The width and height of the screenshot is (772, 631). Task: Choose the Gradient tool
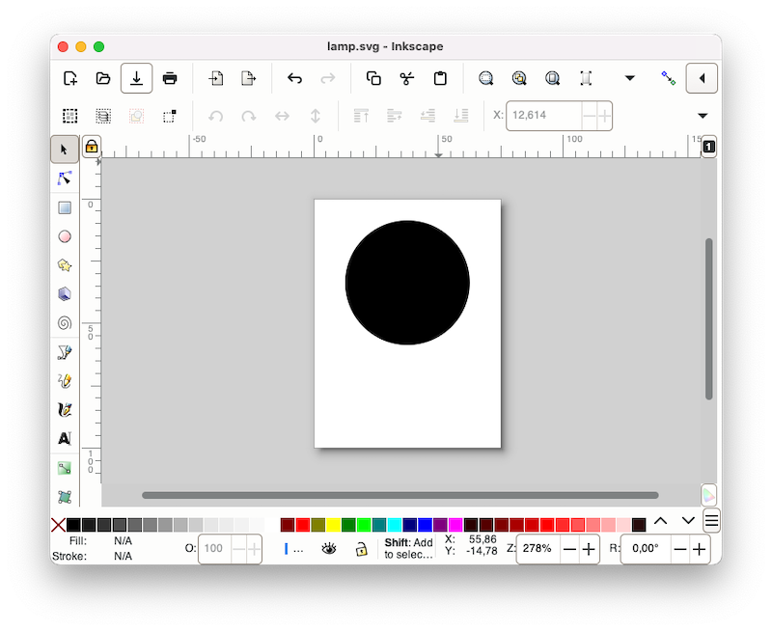(x=65, y=468)
